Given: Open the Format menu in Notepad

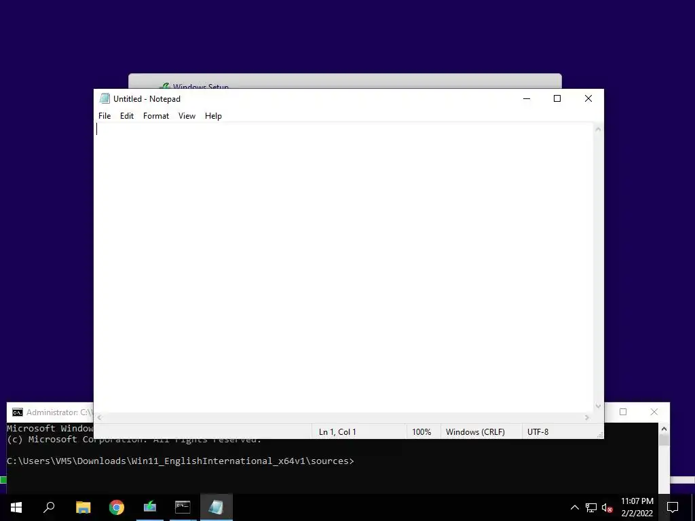Looking at the screenshot, I should 156,116.
